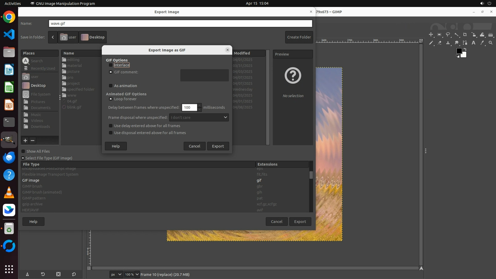This screenshot has width=496, height=279.
Task: Select the Eraser tool
Action: (439, 43)
